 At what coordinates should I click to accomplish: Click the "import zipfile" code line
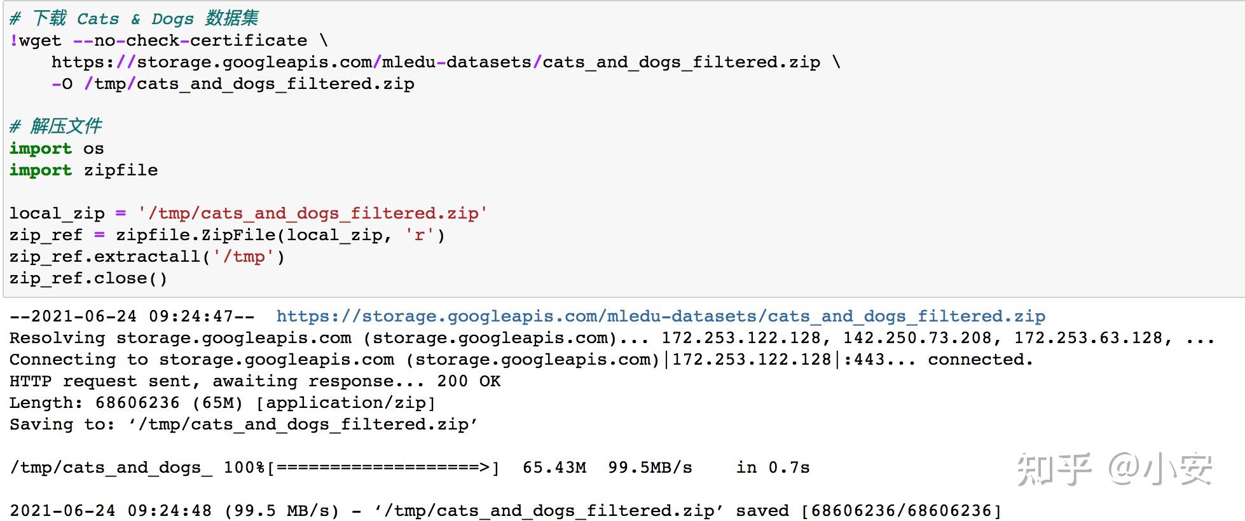pos(83,170)
